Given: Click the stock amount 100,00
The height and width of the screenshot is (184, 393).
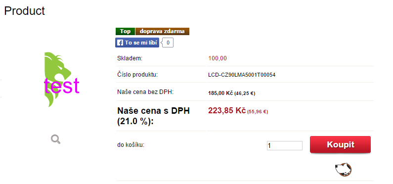Looking at the screenshot, I should (218, 58).
